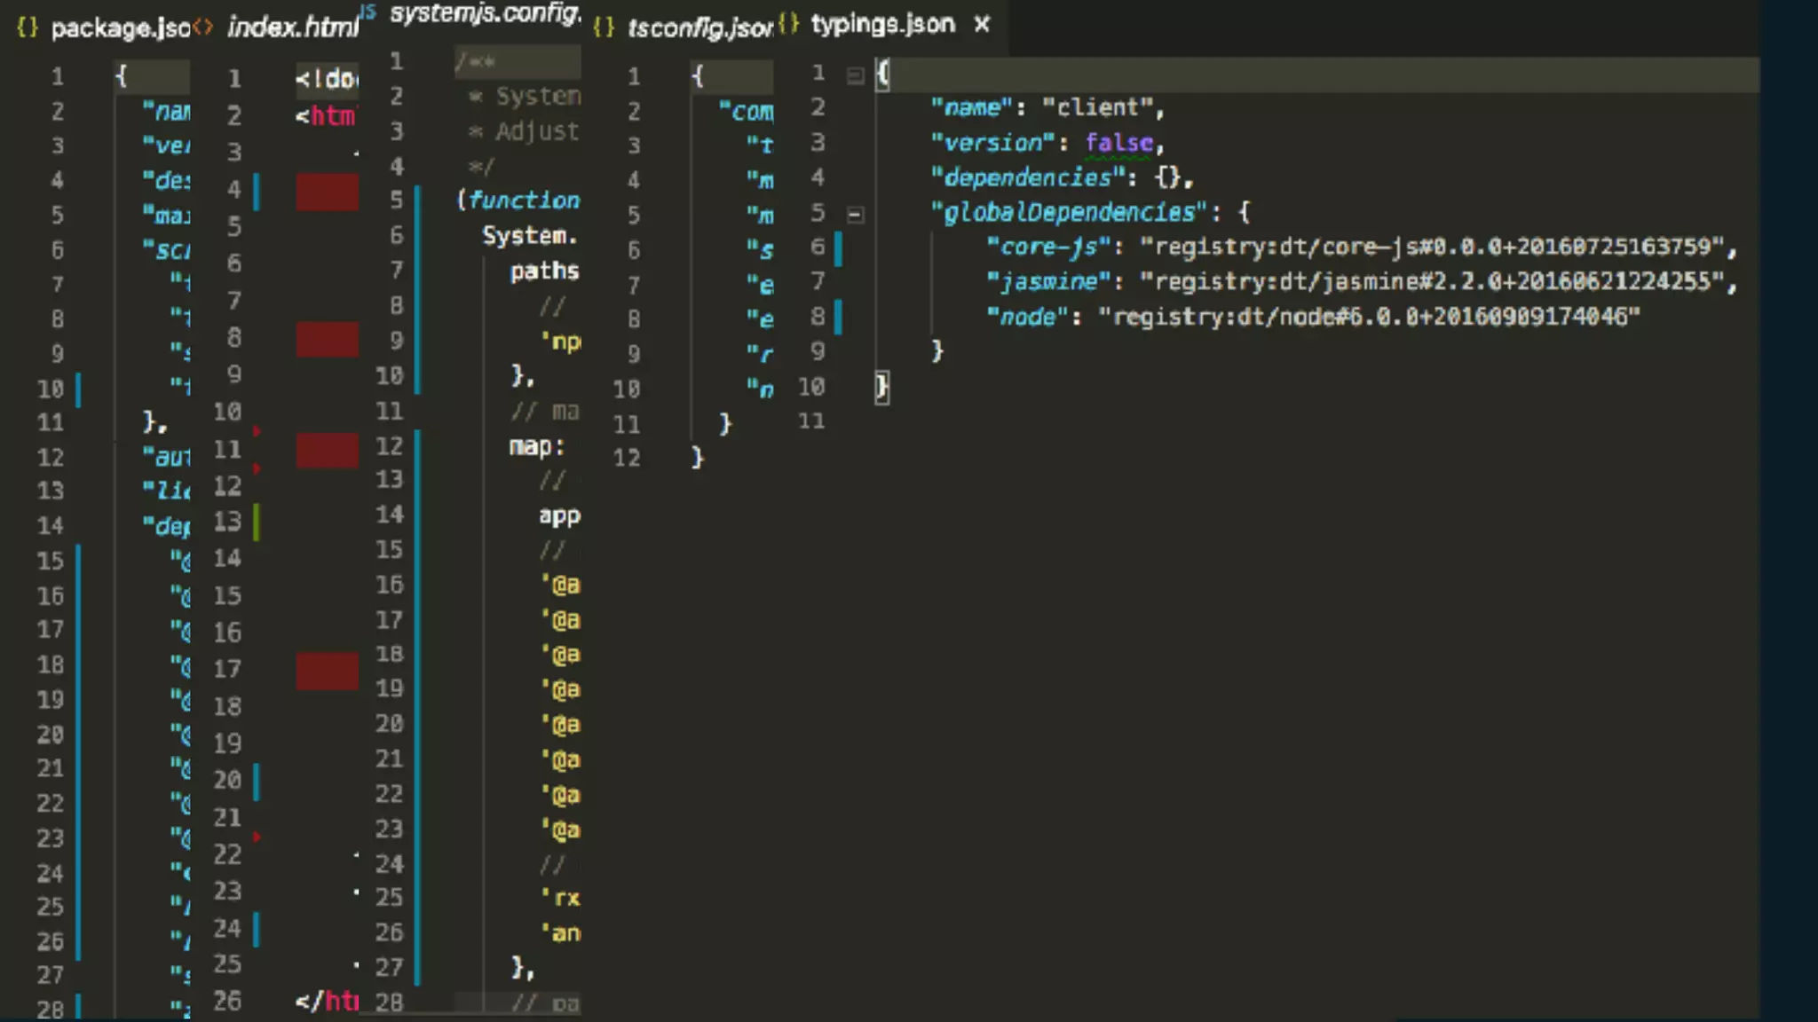The image size is (1818, 1022).
Task: Click line number 28 in systemjs.config gutter
Action: tap(389, 1002)
